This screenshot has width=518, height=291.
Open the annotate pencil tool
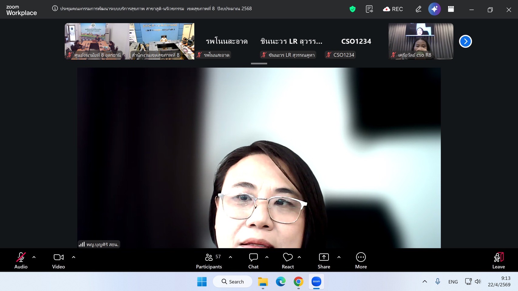pos(418,9)
